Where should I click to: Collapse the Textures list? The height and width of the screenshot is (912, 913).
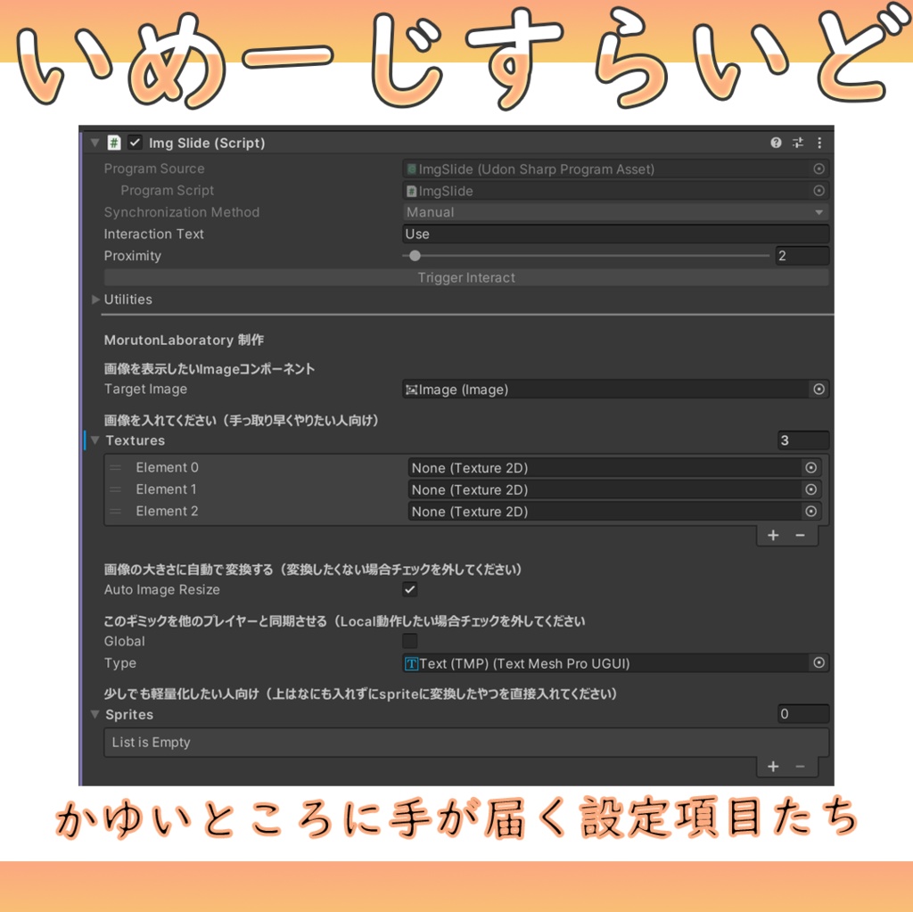tap(95, 440)
